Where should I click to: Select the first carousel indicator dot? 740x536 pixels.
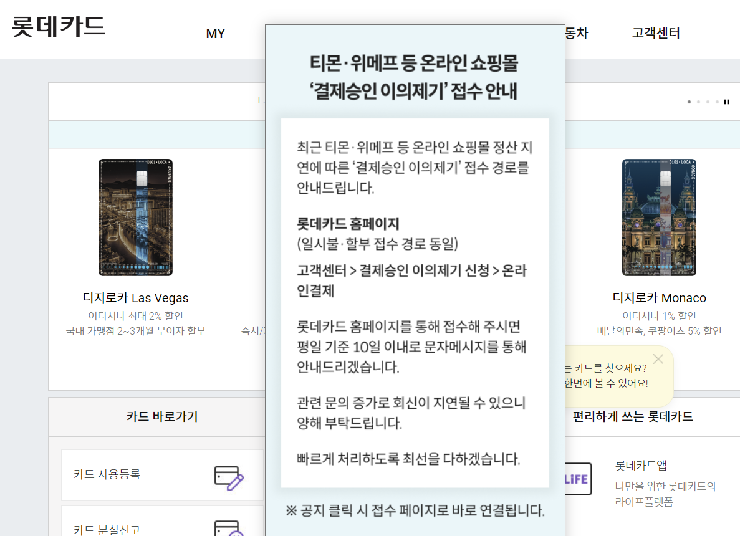tap(689, 101)
